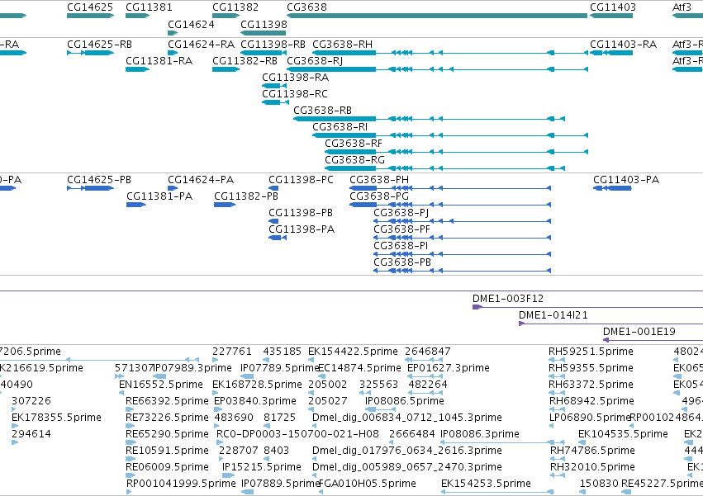
Task: Click EST label RE66392.5prime
Action: tap(167, 401)
